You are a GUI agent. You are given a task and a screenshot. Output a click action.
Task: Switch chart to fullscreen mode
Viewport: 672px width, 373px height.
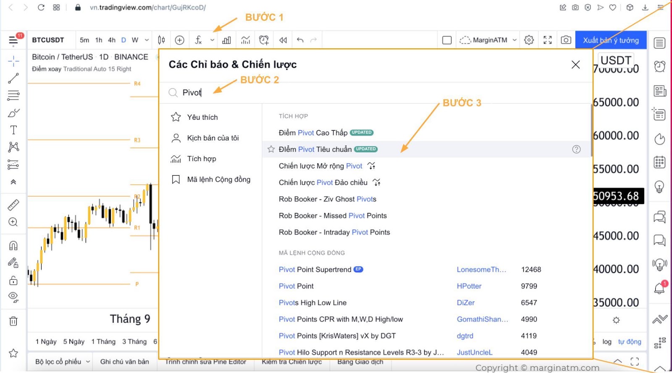(548, 40)
